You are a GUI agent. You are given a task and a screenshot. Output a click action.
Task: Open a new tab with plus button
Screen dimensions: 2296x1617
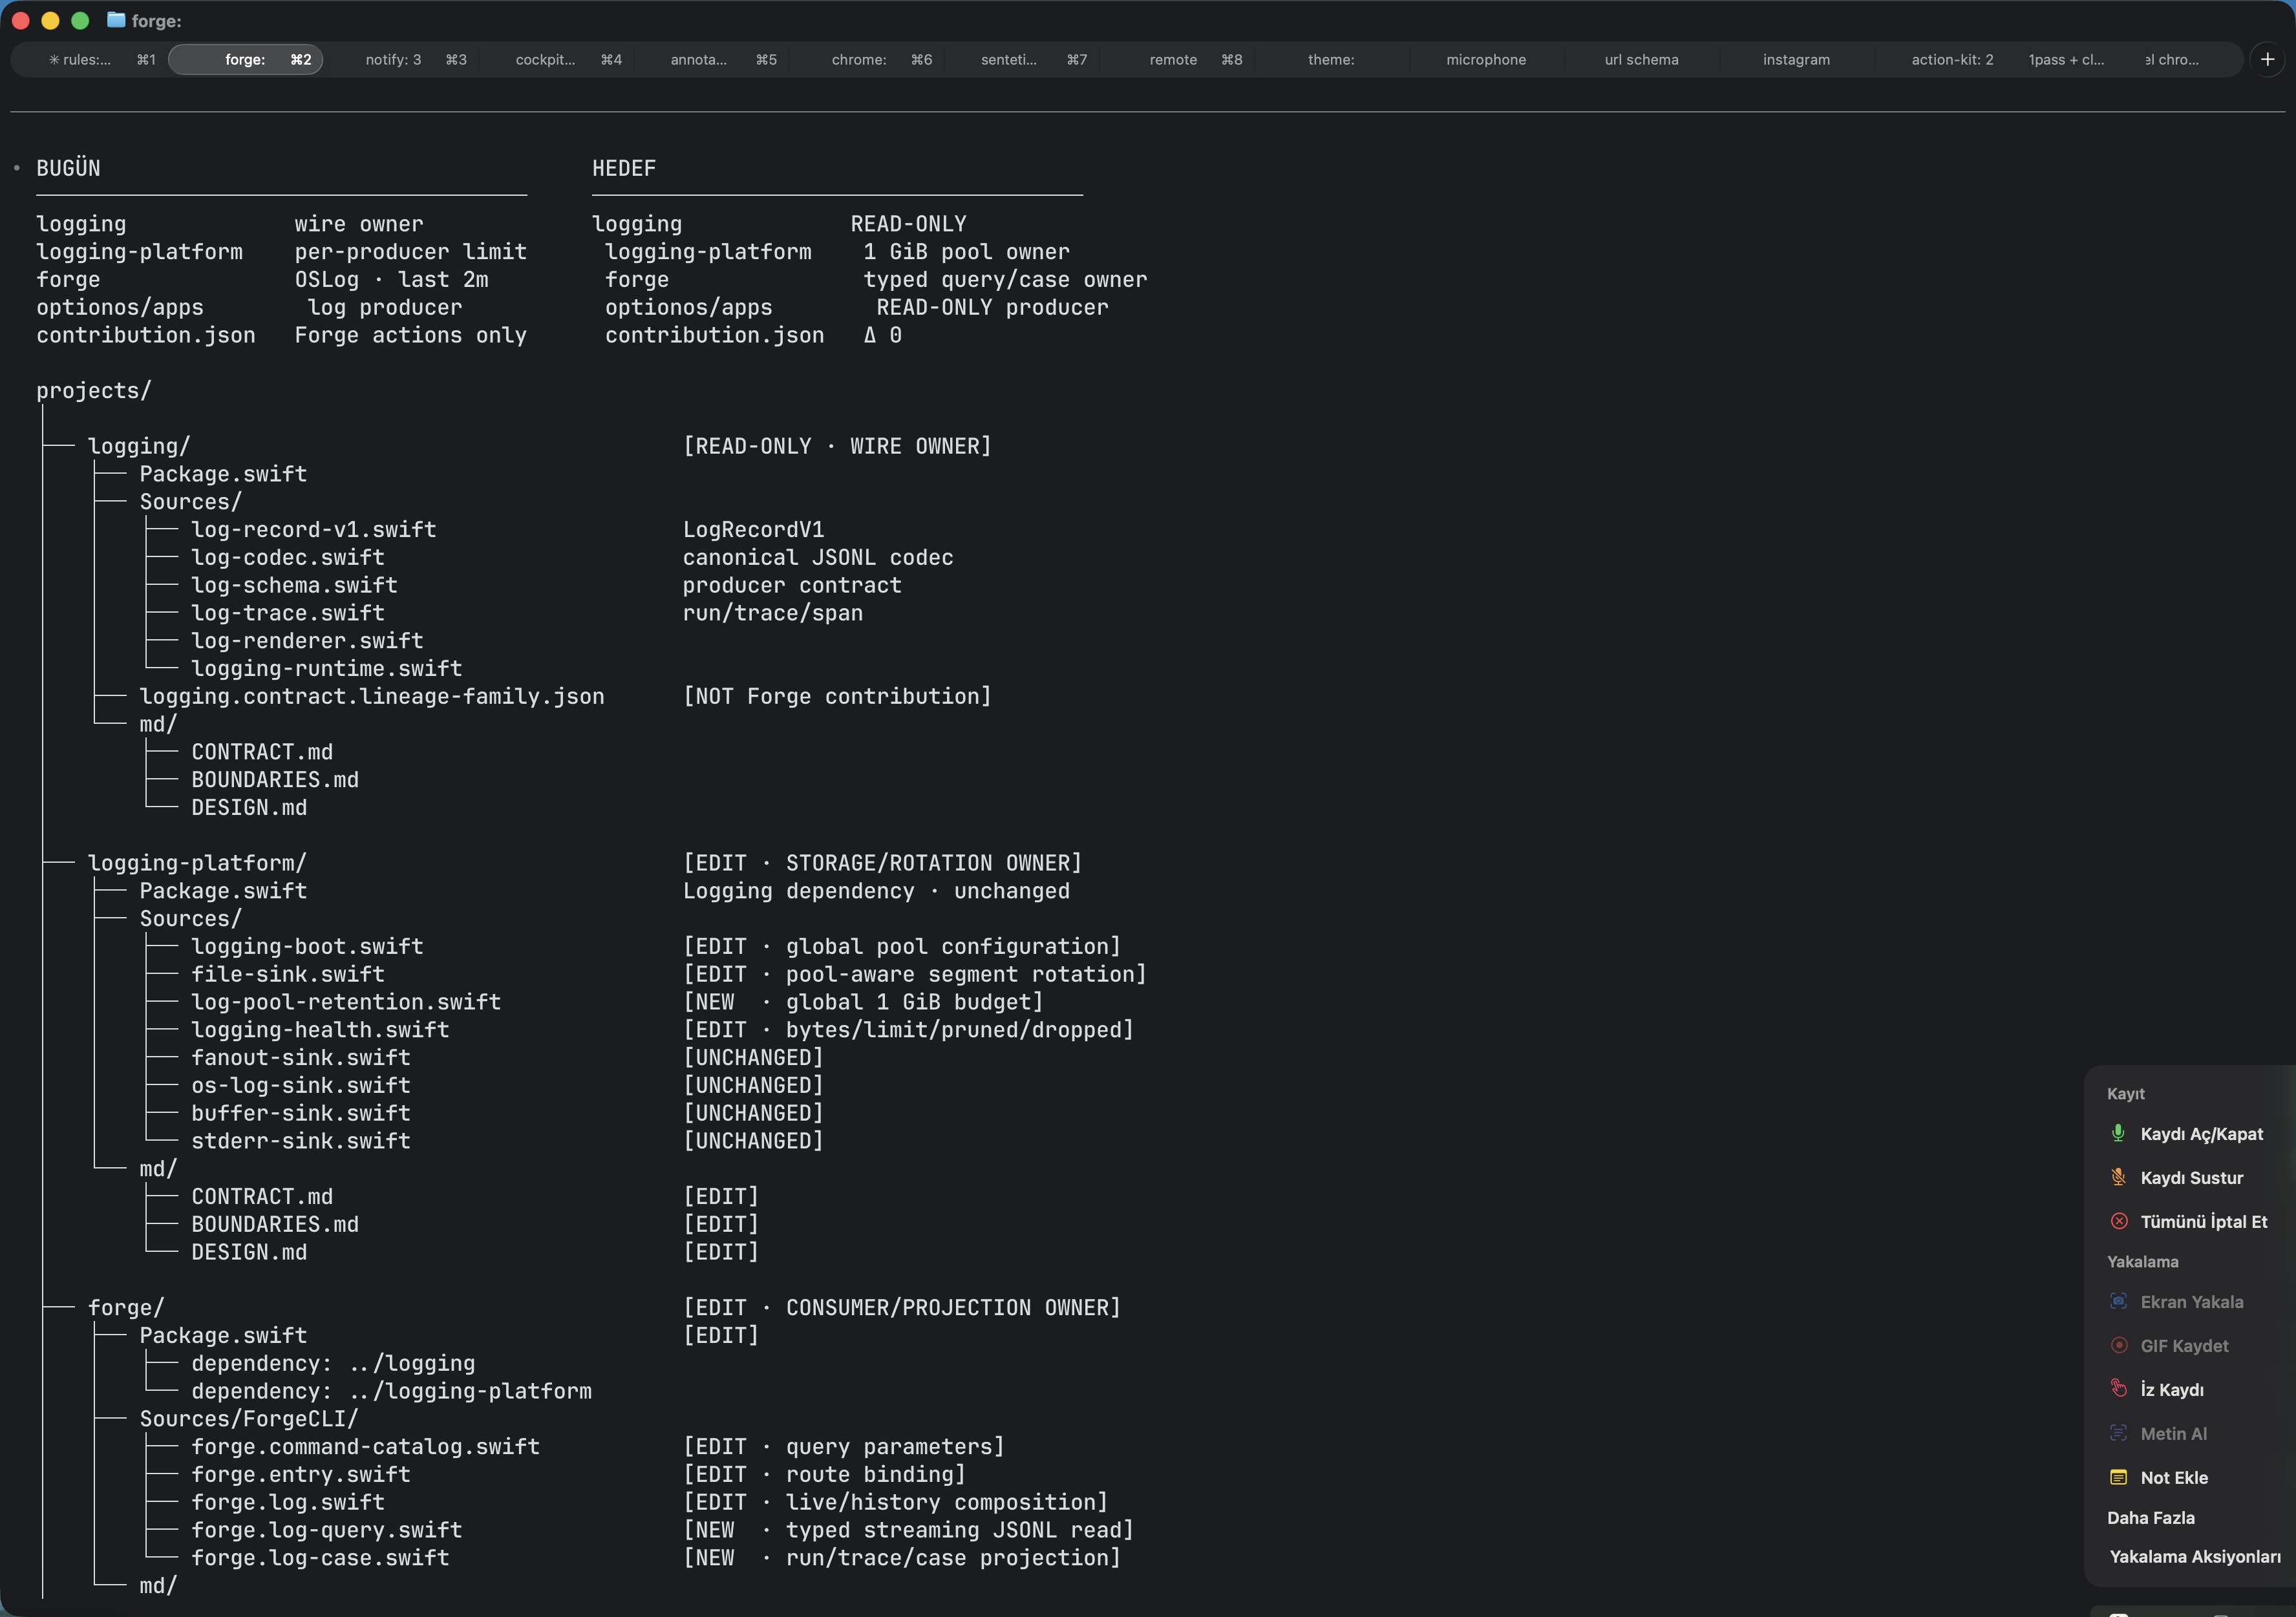coord(2267,59)
